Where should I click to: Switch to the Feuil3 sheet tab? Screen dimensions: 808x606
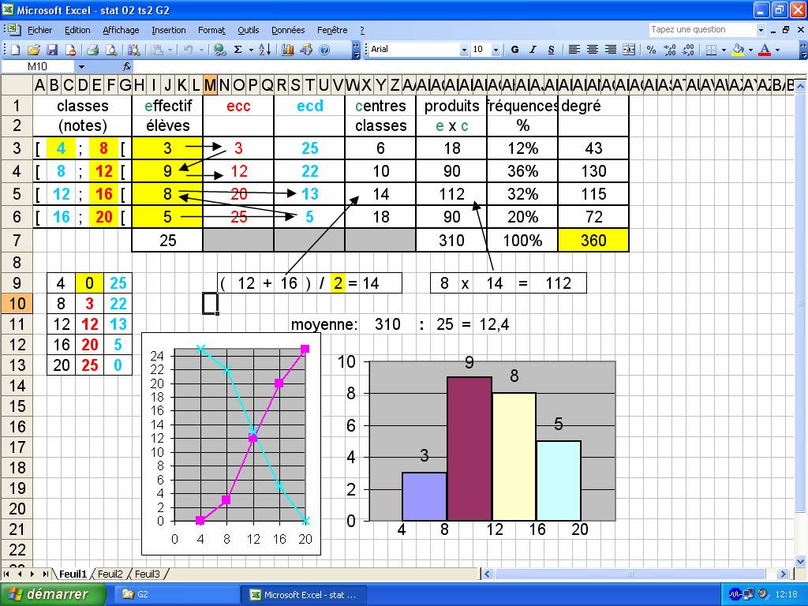(x=148, y=574)
